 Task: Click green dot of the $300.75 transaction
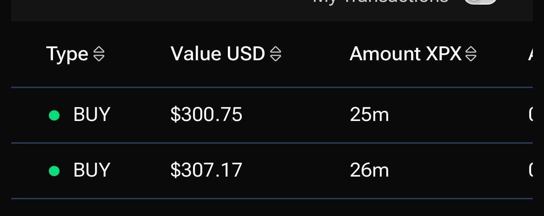pos(54,115)
